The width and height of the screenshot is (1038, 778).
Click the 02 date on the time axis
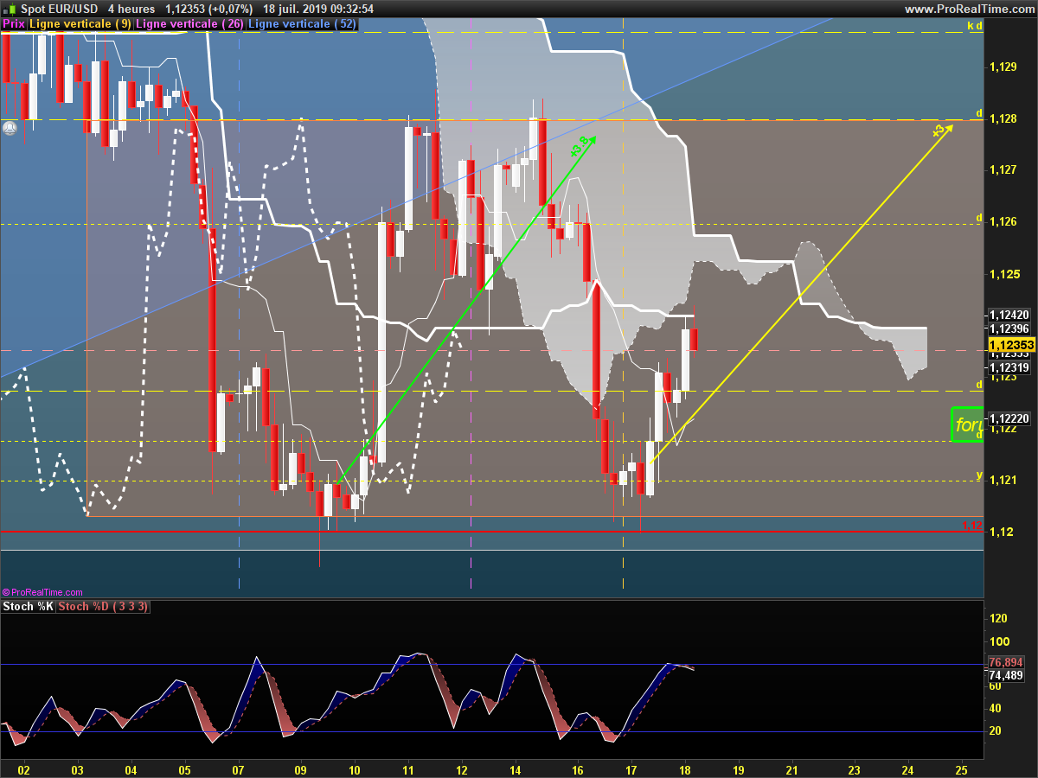coord(23,769)
